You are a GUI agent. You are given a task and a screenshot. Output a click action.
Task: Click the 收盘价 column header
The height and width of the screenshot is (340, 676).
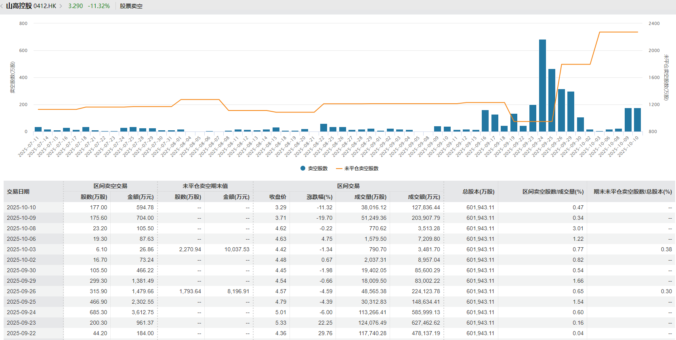pos(278,197)
